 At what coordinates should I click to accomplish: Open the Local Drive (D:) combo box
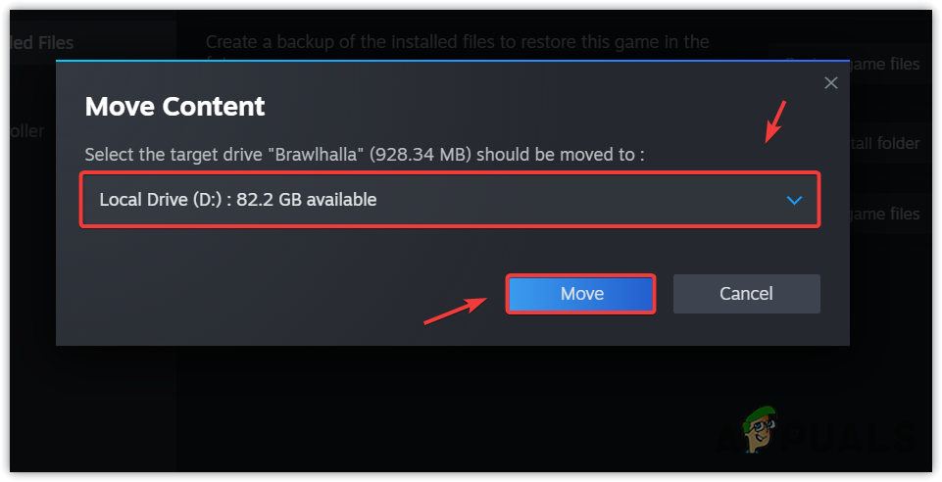449,200
